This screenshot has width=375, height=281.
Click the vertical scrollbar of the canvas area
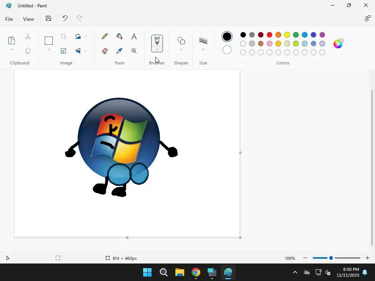(372, 167)
